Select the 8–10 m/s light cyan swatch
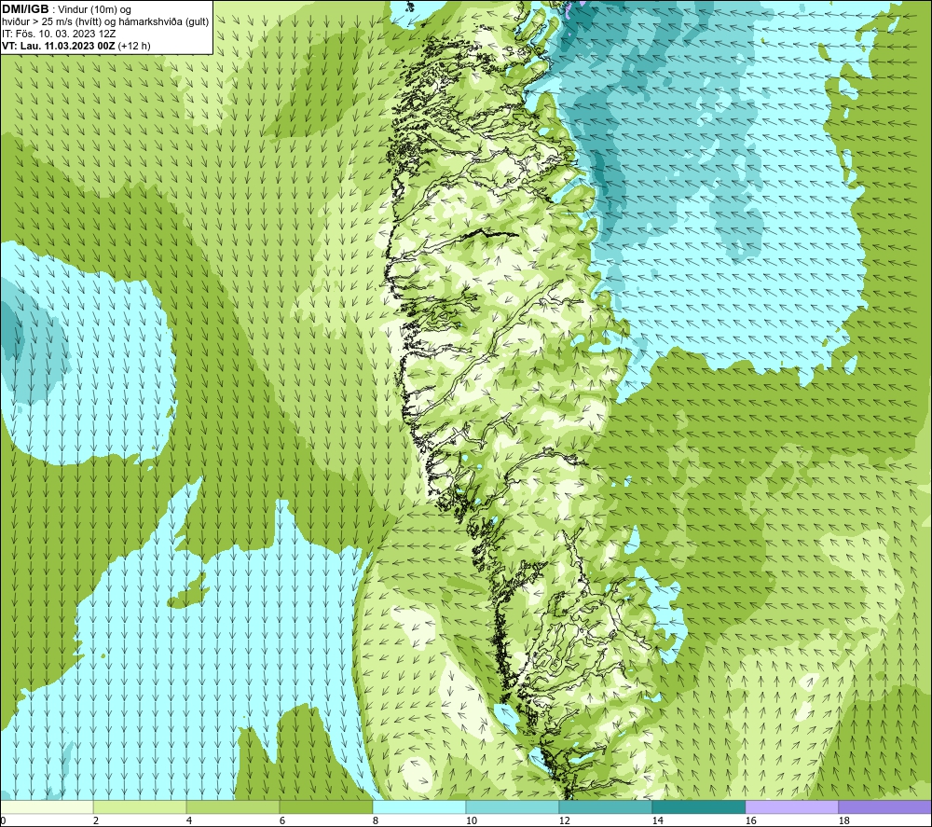 (419, 806)
